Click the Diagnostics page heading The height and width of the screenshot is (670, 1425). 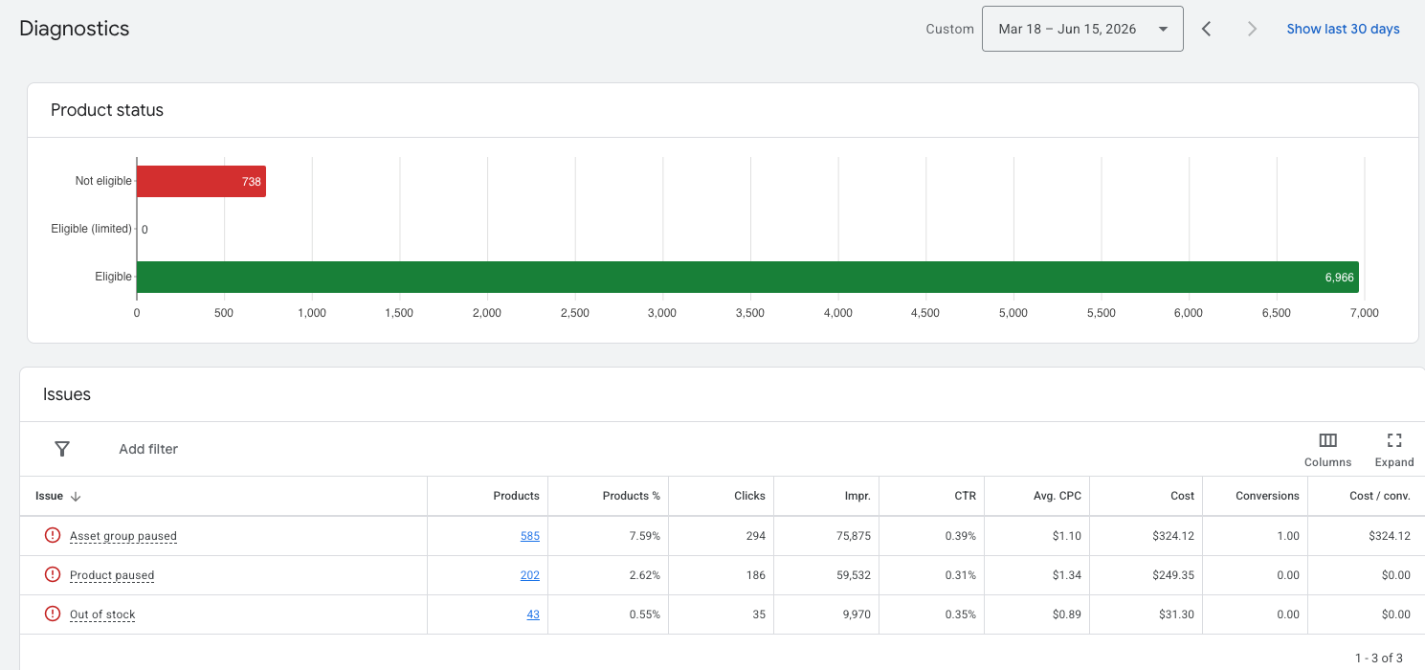75,29
